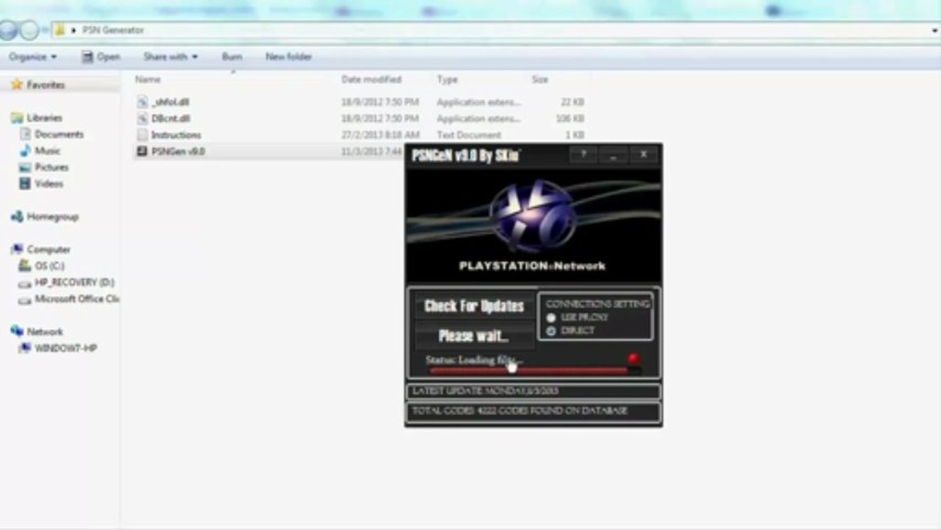941x530 pixels.
Task: Click the Forward navigation arrow
Action: click(x=29, y=30)
